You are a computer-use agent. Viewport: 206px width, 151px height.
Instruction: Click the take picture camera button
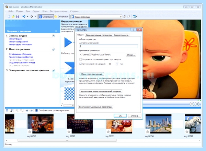pyautogui.click(x=197, y=104)
